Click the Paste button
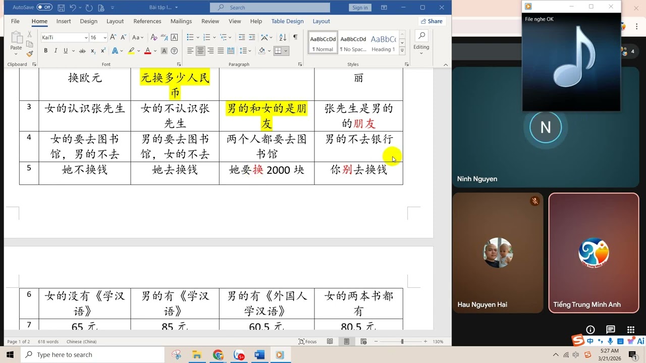The image size is (646, 363). 16,41
